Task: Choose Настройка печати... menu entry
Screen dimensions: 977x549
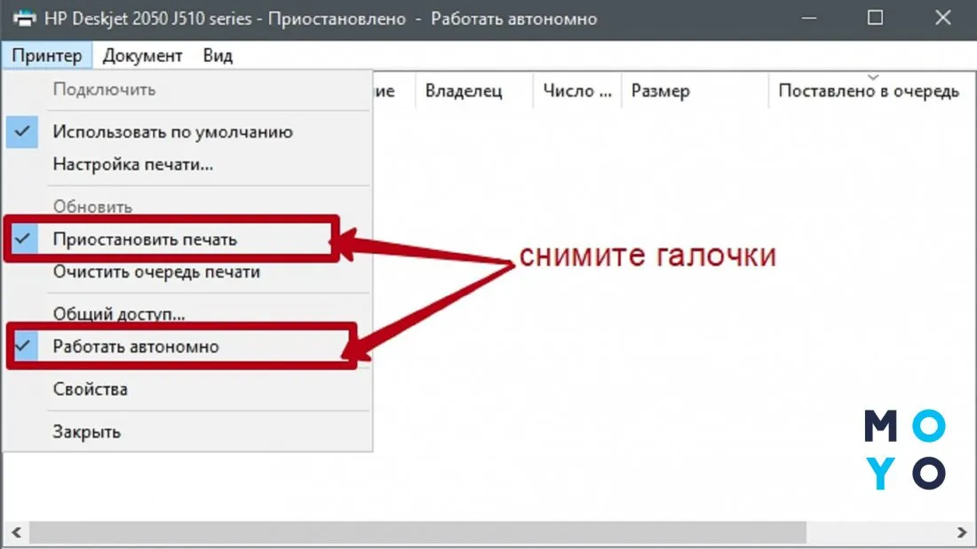Action: tap(187, 164)
